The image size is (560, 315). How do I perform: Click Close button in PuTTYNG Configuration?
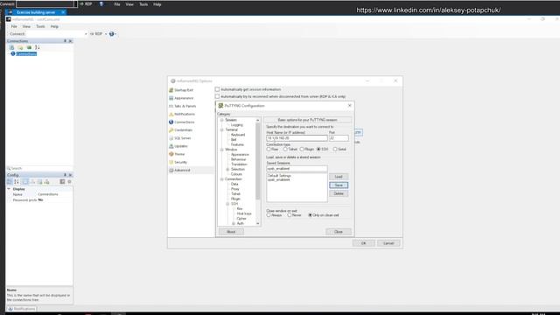pos(339,232)
